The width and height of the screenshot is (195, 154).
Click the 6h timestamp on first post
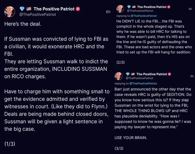click(x=108, y=12)
